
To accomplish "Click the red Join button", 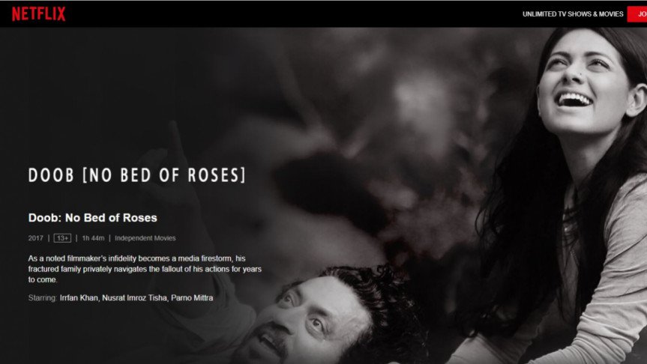I will pyautogui.click(x=637, y=14).
